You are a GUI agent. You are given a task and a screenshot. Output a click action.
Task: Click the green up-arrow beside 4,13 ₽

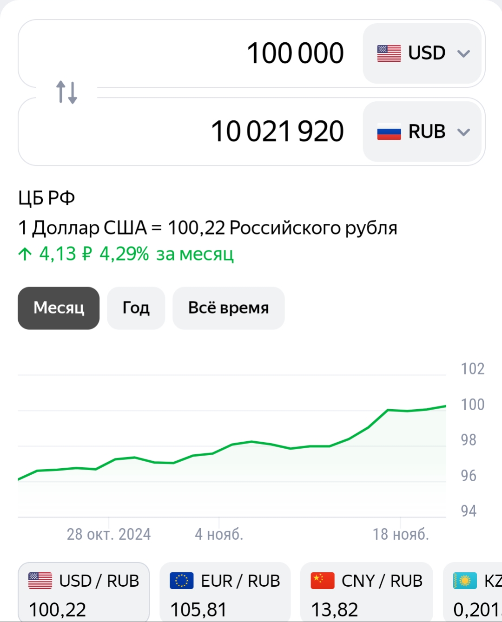click(25, 254)
